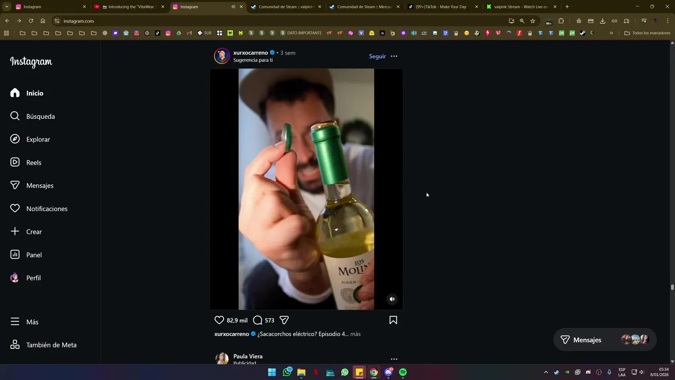Click the wine bottle video
The image size is (675, 380).
(x=306, y=189)
